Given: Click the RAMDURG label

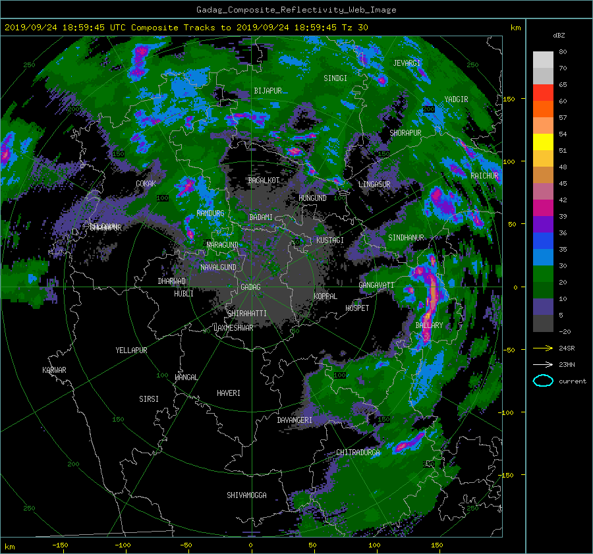Looking at the screenshot, I should [x=210, y=213].
